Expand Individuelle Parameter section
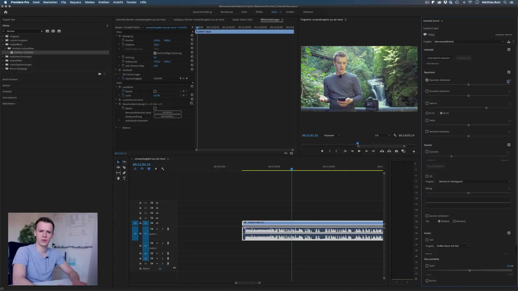This screenshot has width=518, height=291. 119,120
